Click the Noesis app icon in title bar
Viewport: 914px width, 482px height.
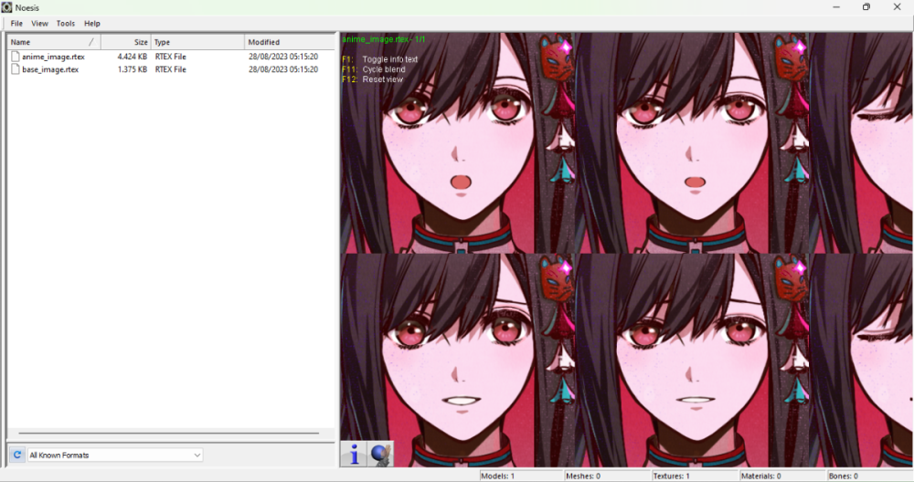[x=7, y=7]
